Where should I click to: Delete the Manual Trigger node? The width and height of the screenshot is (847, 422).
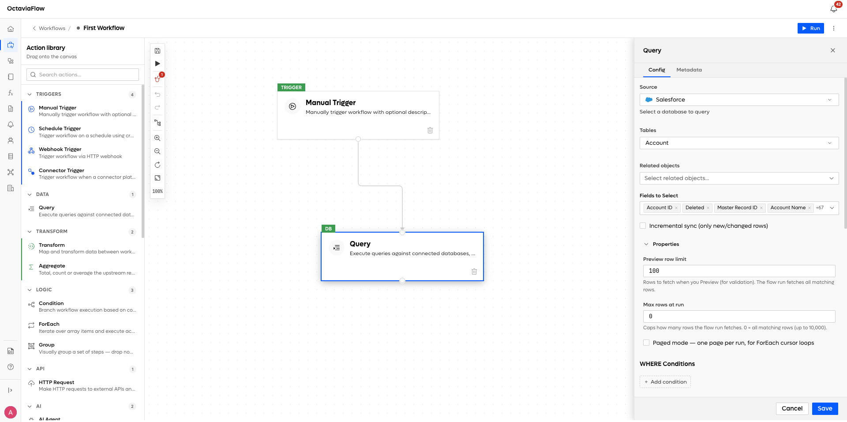(430, 130)
